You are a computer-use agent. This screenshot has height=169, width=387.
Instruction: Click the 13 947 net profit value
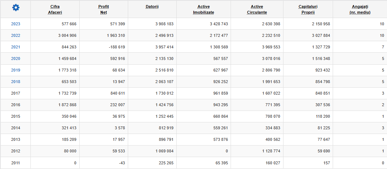point(118,82)
